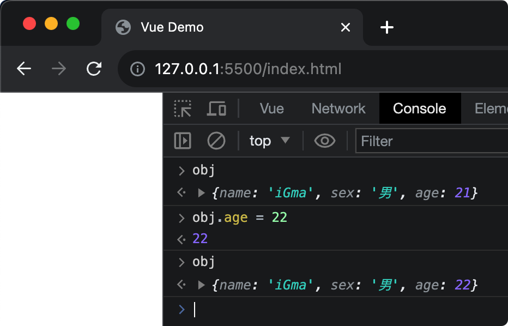The height and width of the screenshot is (326, 508).
Task: Go back with the browser back arrow
Action: (24, 69)
